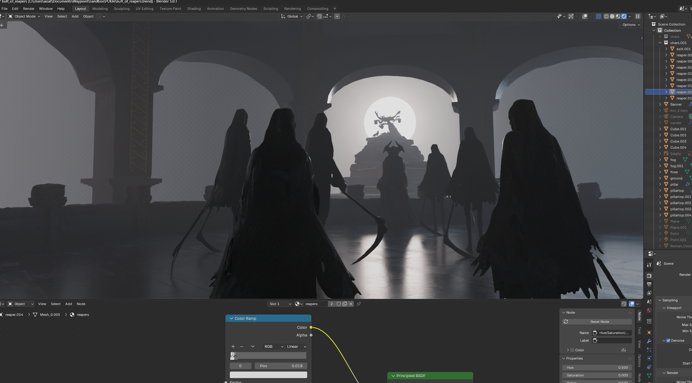
Task: Switch to the Compositing workspace tab
Action: click(318, 9)
